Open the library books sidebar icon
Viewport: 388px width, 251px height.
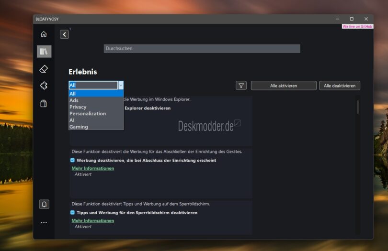pos(44,51)
